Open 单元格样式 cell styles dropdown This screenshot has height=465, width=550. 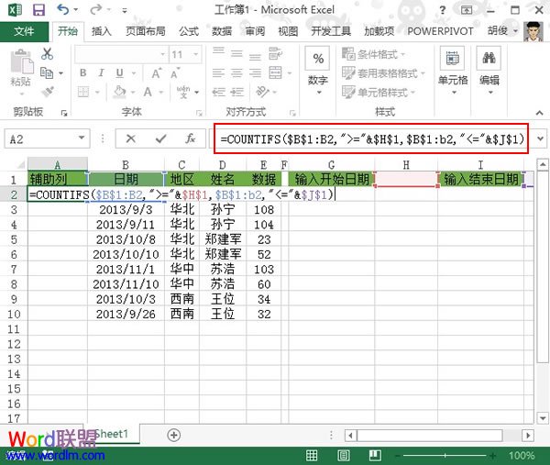tap(379, 93)
